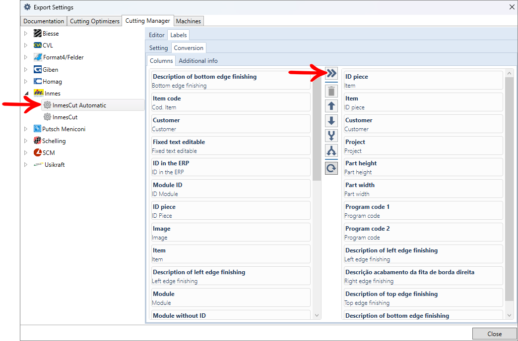Viewport: 518px width, 341px height.
Task: Select the Schelling logo icon
Action: (x=37, y=141)
